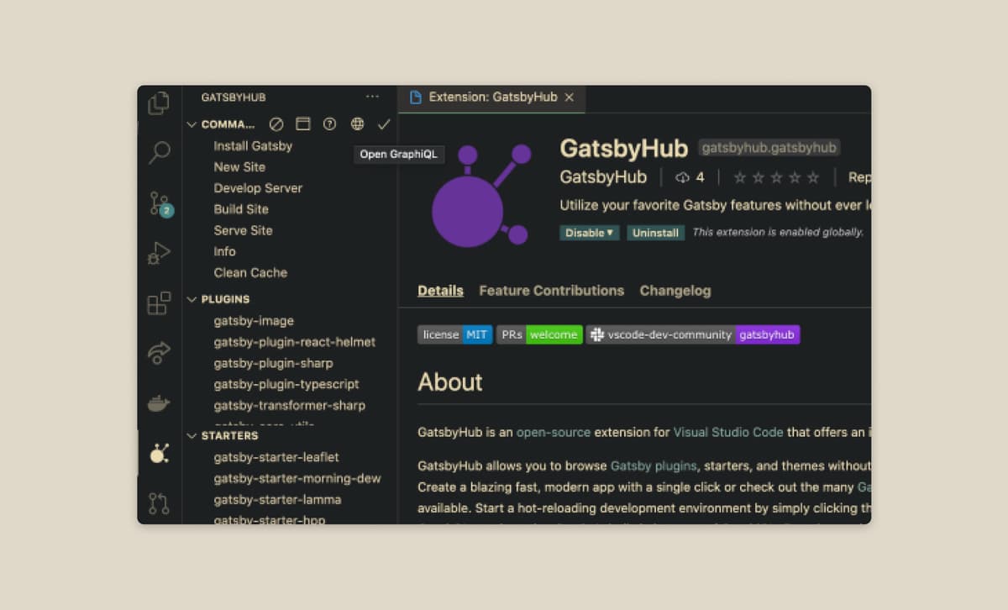Viewport: 1008px width, 610px height.
Task: Collapse the STARTERS section
Action: tap(192, 436)
